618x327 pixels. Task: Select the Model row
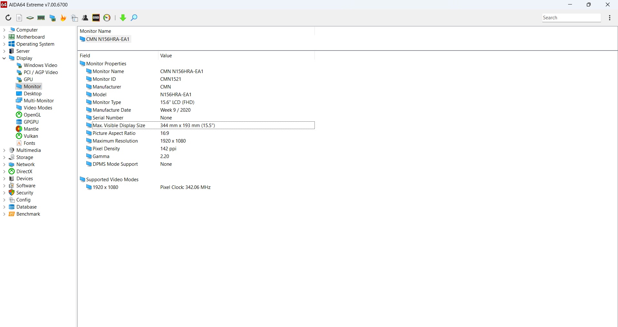197,95
